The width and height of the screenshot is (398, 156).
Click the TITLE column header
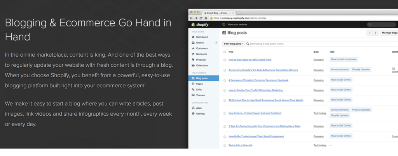[x=231, y=52]
